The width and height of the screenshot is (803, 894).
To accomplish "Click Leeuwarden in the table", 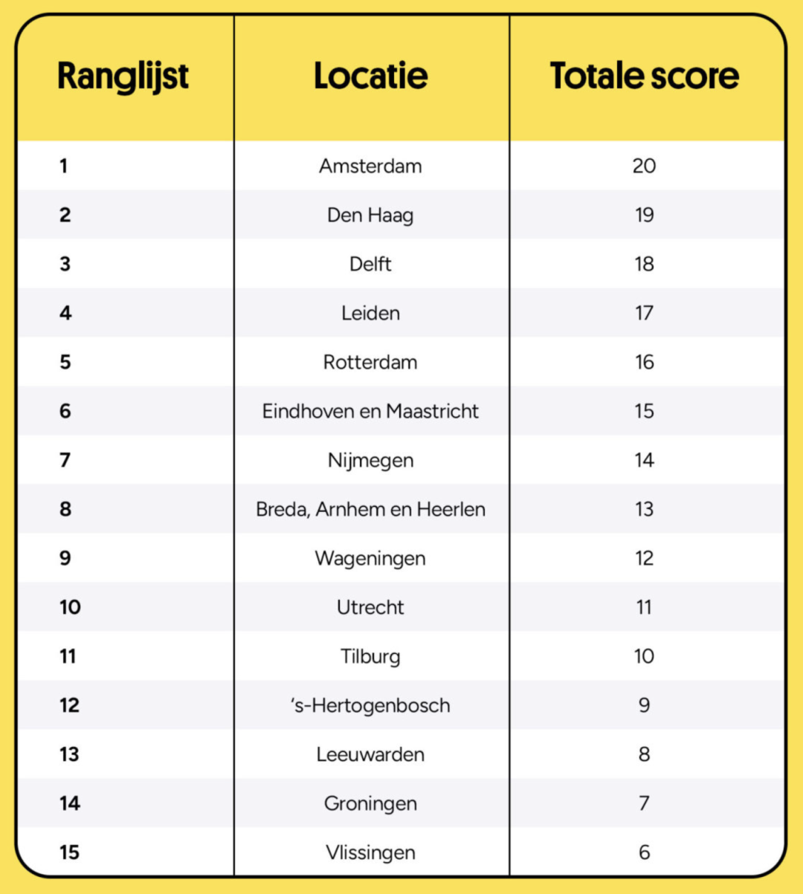I will point(370,754).
